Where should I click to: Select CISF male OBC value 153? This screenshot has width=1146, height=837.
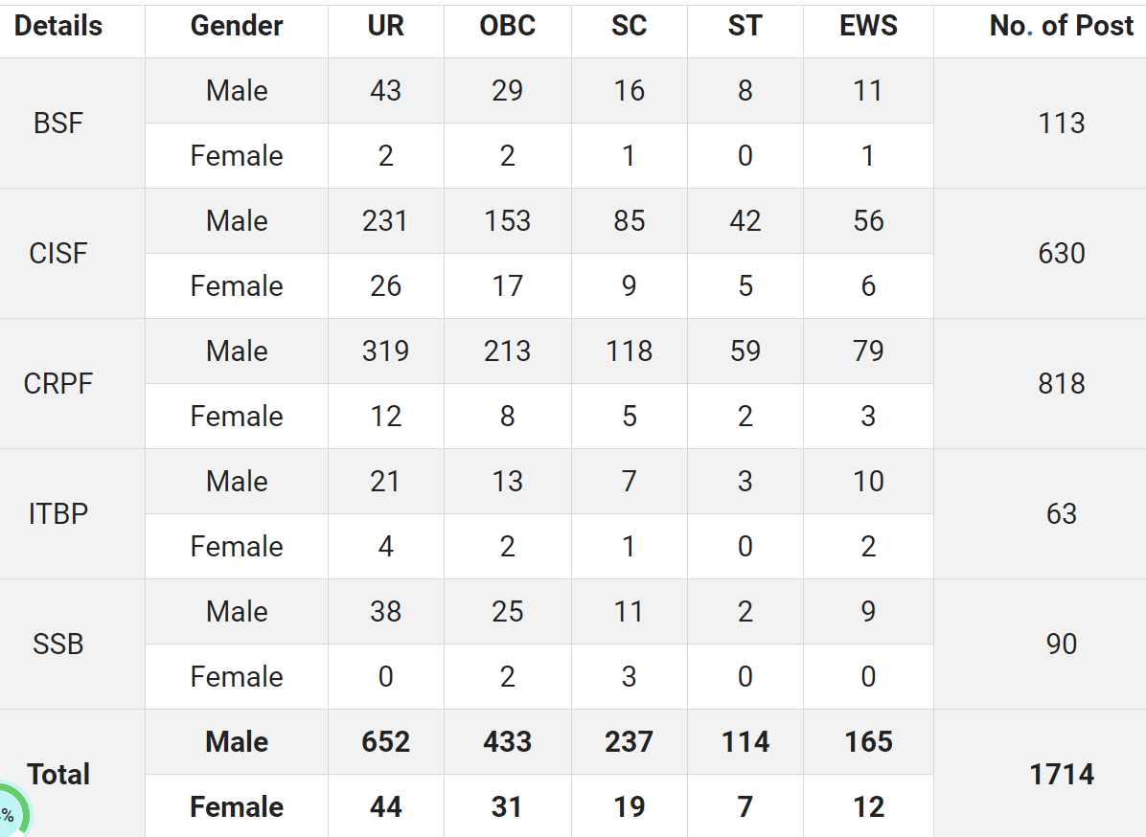[x=507, y=221]
